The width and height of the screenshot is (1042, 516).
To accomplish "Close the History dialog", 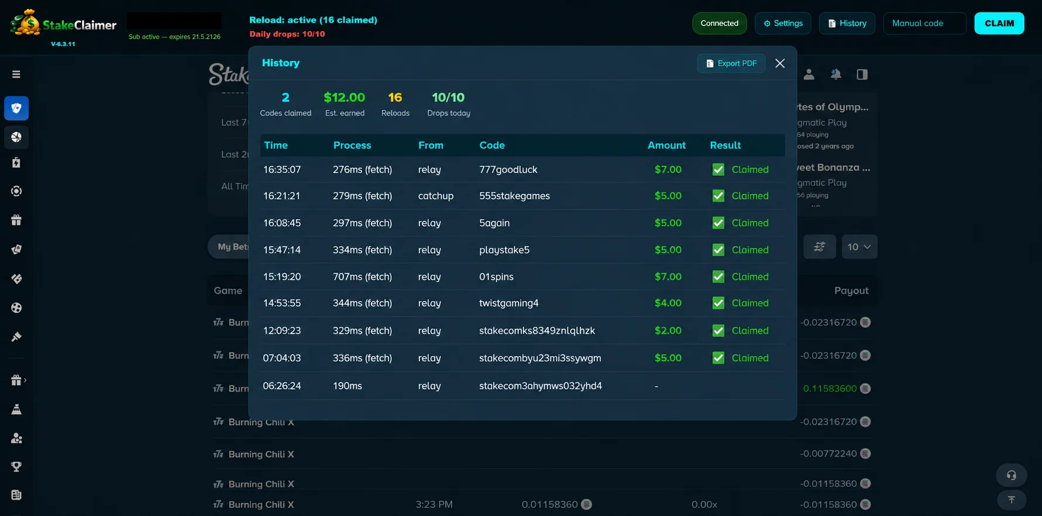I will pyautogui.click(x=780, y=63).
